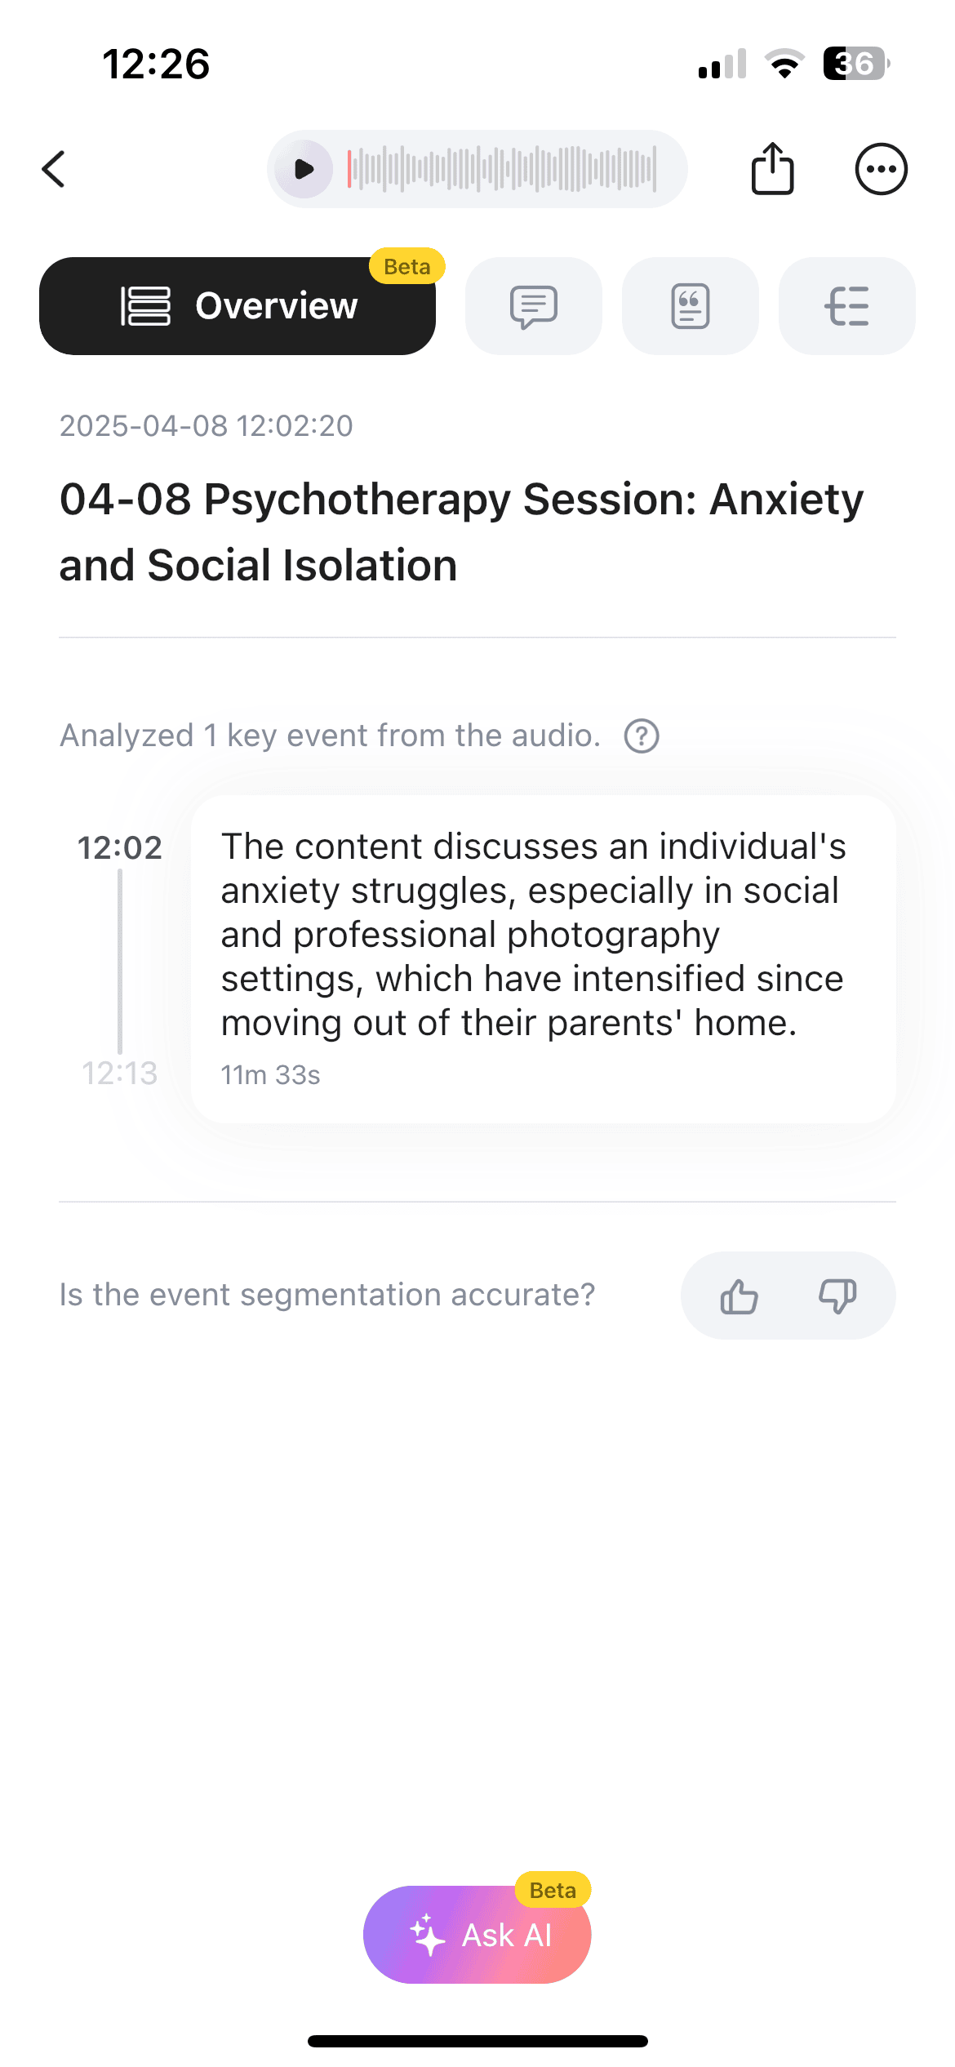Screen dimensions: 955x2067
Task: Switch to the transcript chat-bubble tab
Action: point(534,306)
